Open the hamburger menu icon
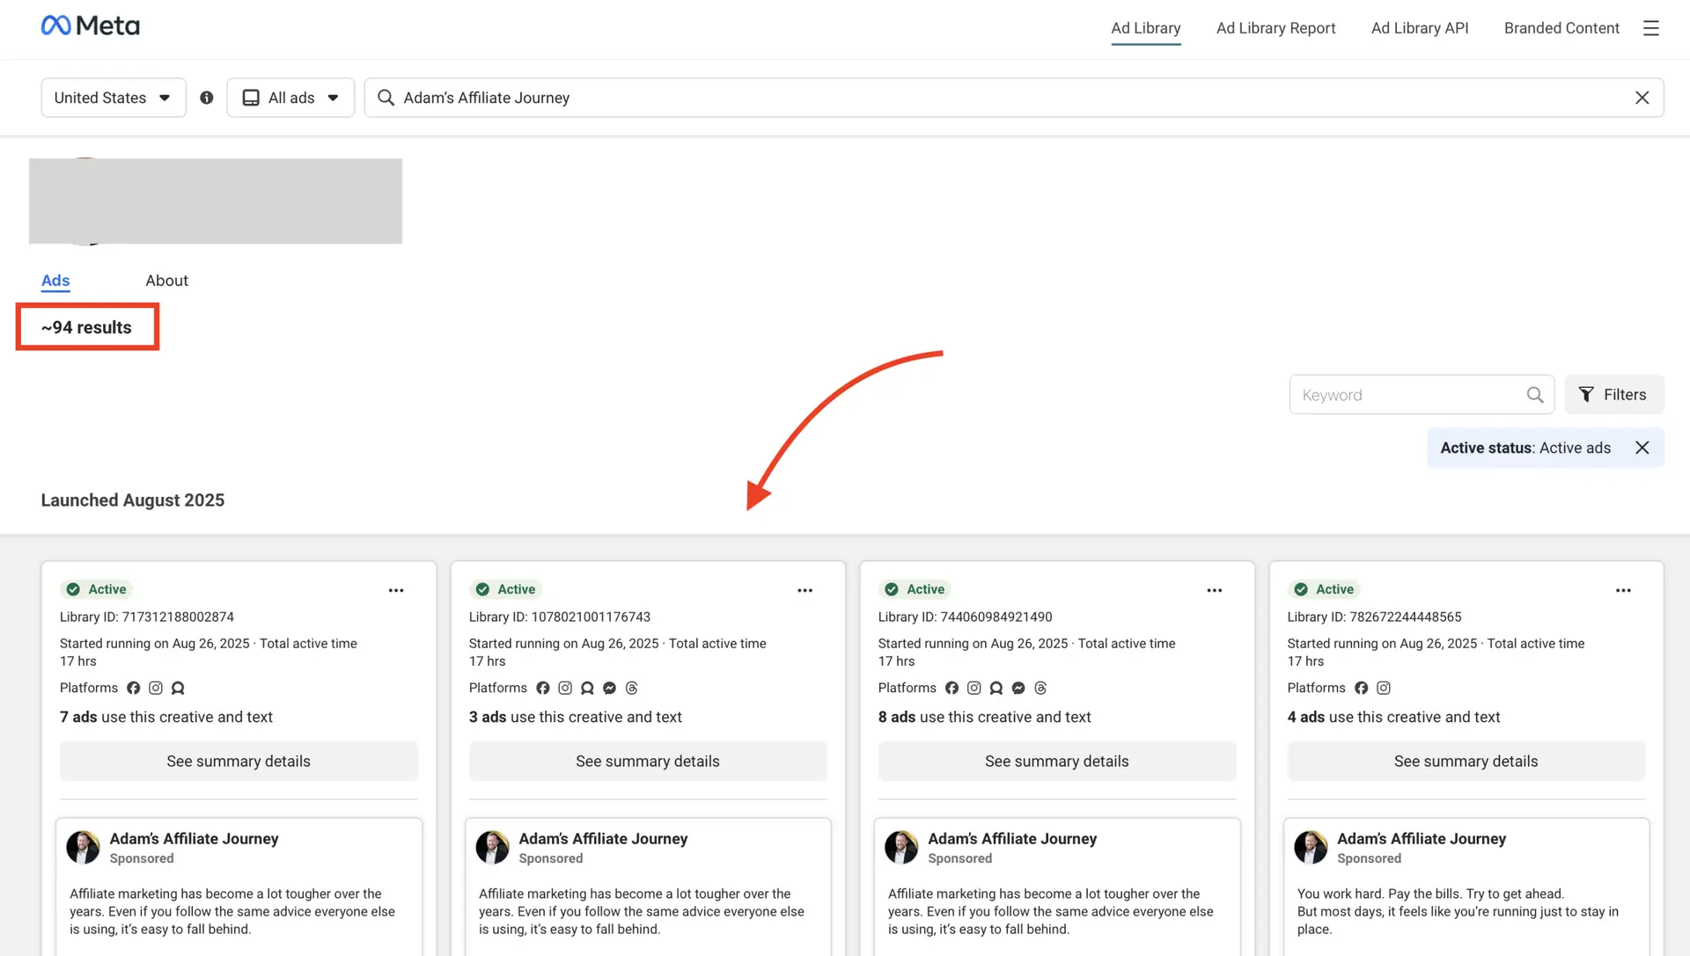This screenshot has height=956, width=1690. [x=1650, y=28]
